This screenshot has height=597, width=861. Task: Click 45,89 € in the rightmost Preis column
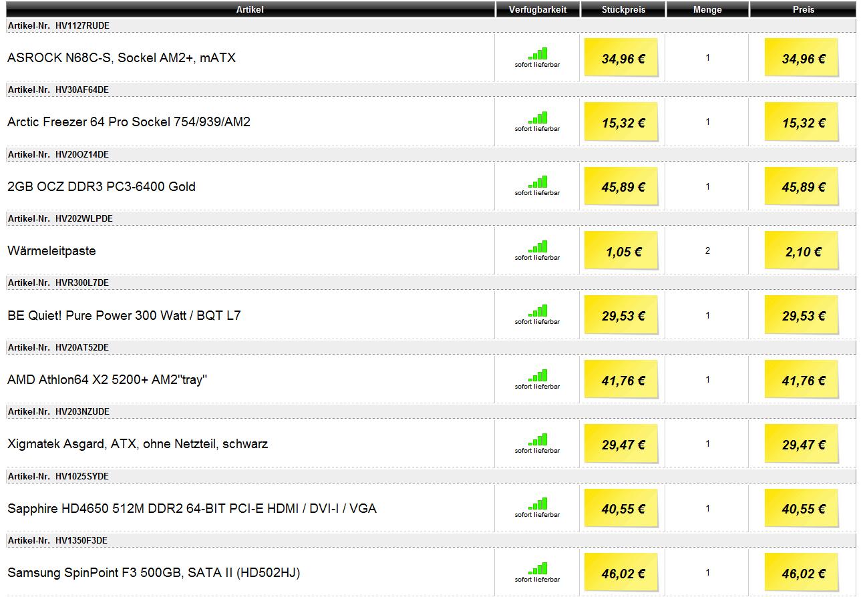804,188
